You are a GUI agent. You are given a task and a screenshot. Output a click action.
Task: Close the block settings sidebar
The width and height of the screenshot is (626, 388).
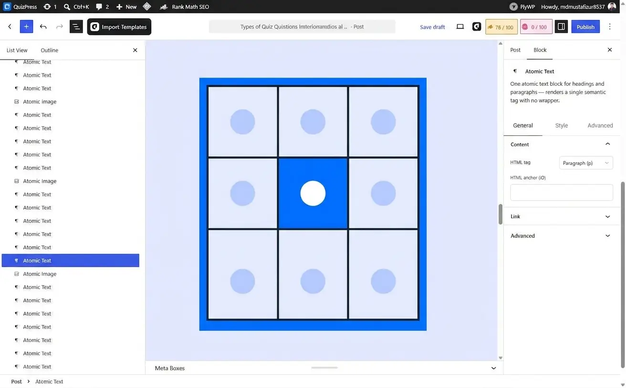pos(609,50)
